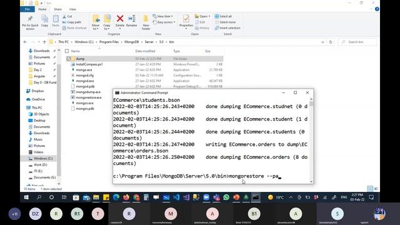Create a New folder

click(x=146, y=22)
